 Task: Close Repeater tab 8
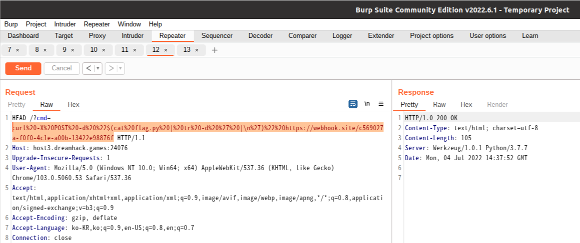pos(45,50)
